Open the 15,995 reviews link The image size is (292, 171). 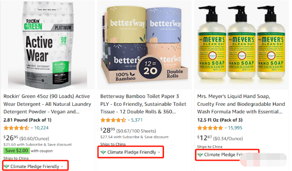(x=235, y=128)
